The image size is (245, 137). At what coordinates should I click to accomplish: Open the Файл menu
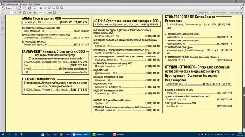(3, 4)
